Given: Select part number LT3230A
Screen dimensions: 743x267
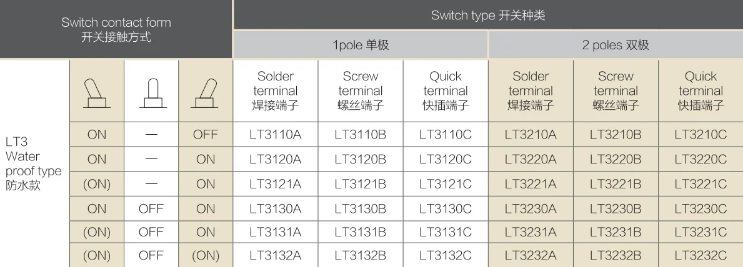Looking at the screenshot, I should point(531,209).
